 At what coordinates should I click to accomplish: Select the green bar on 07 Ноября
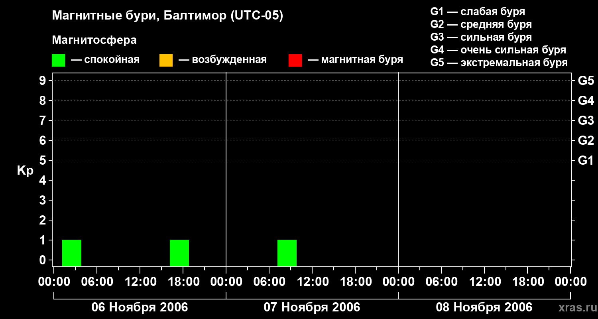coord(287,253)
